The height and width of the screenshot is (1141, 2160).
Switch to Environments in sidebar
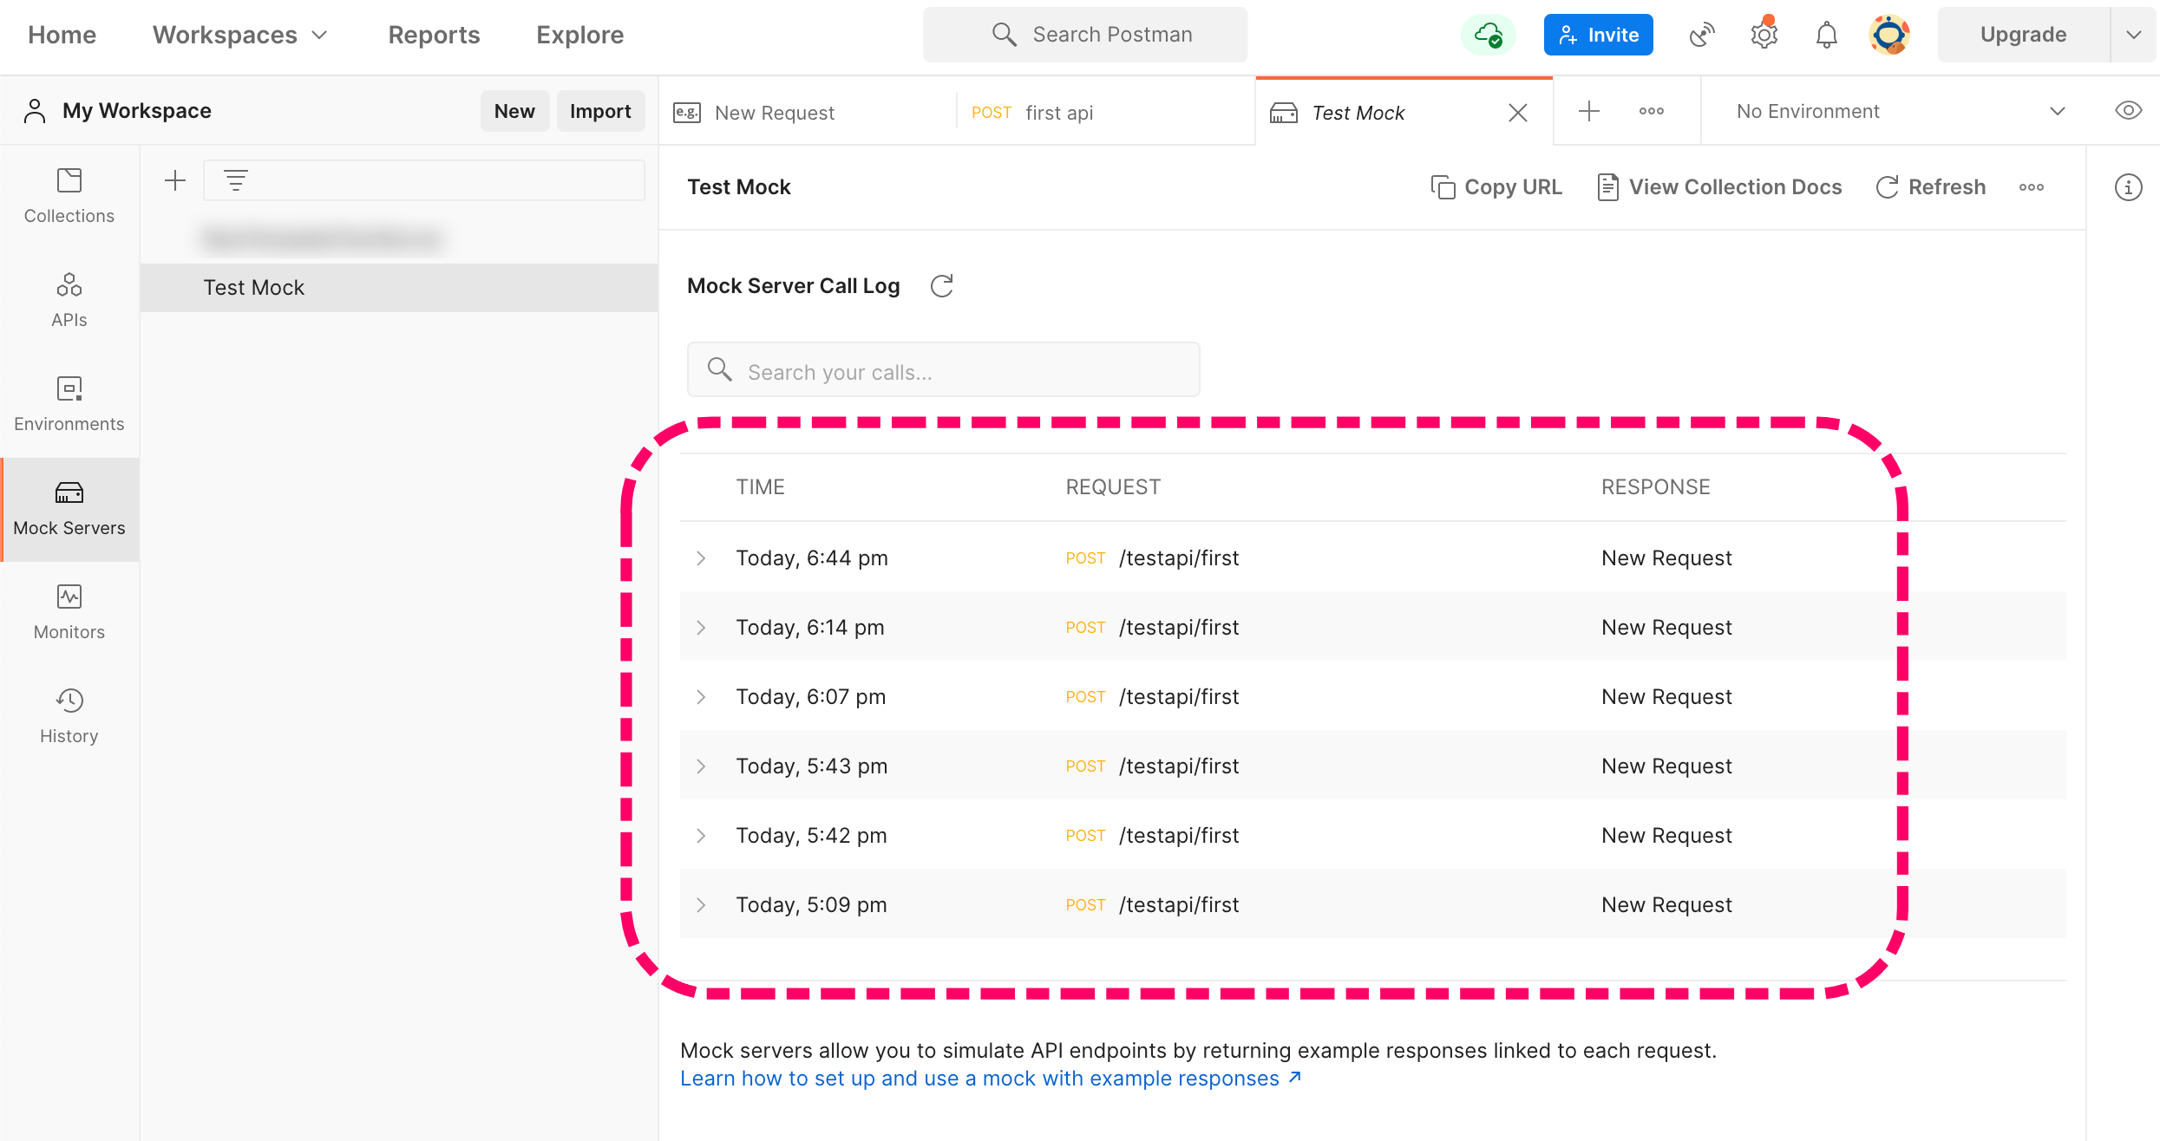pos(69,404)
